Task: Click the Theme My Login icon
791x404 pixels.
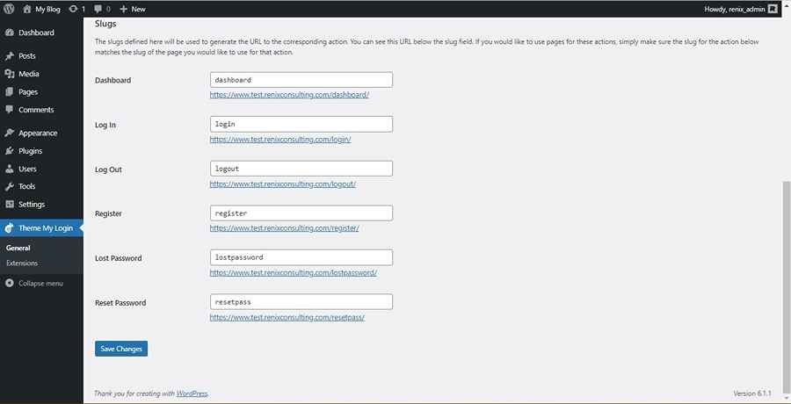Action: pos(9,228)
